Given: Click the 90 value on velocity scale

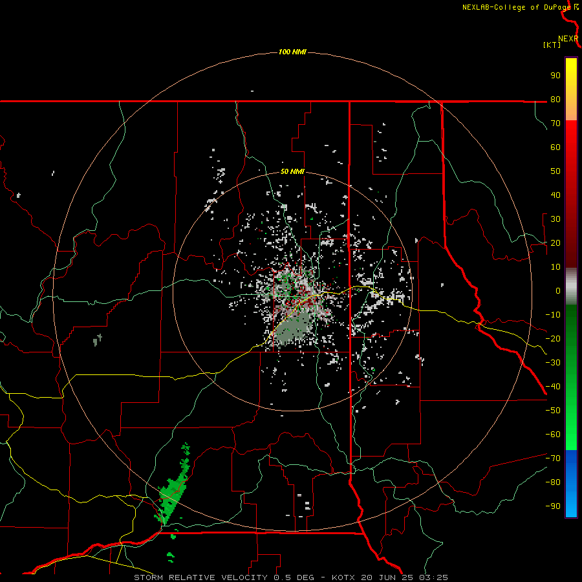Looking at the screenshot, I should [555, 76].
